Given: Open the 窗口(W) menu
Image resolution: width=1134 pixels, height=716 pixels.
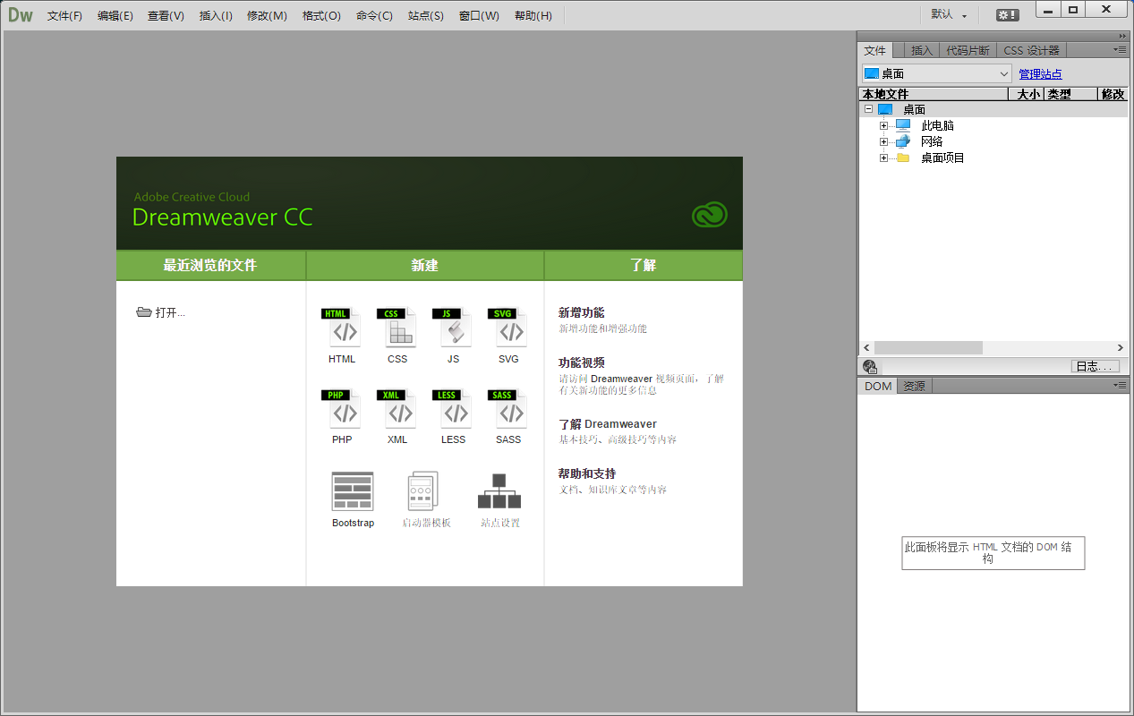Looking at the screenshot, I should (479, 15).
